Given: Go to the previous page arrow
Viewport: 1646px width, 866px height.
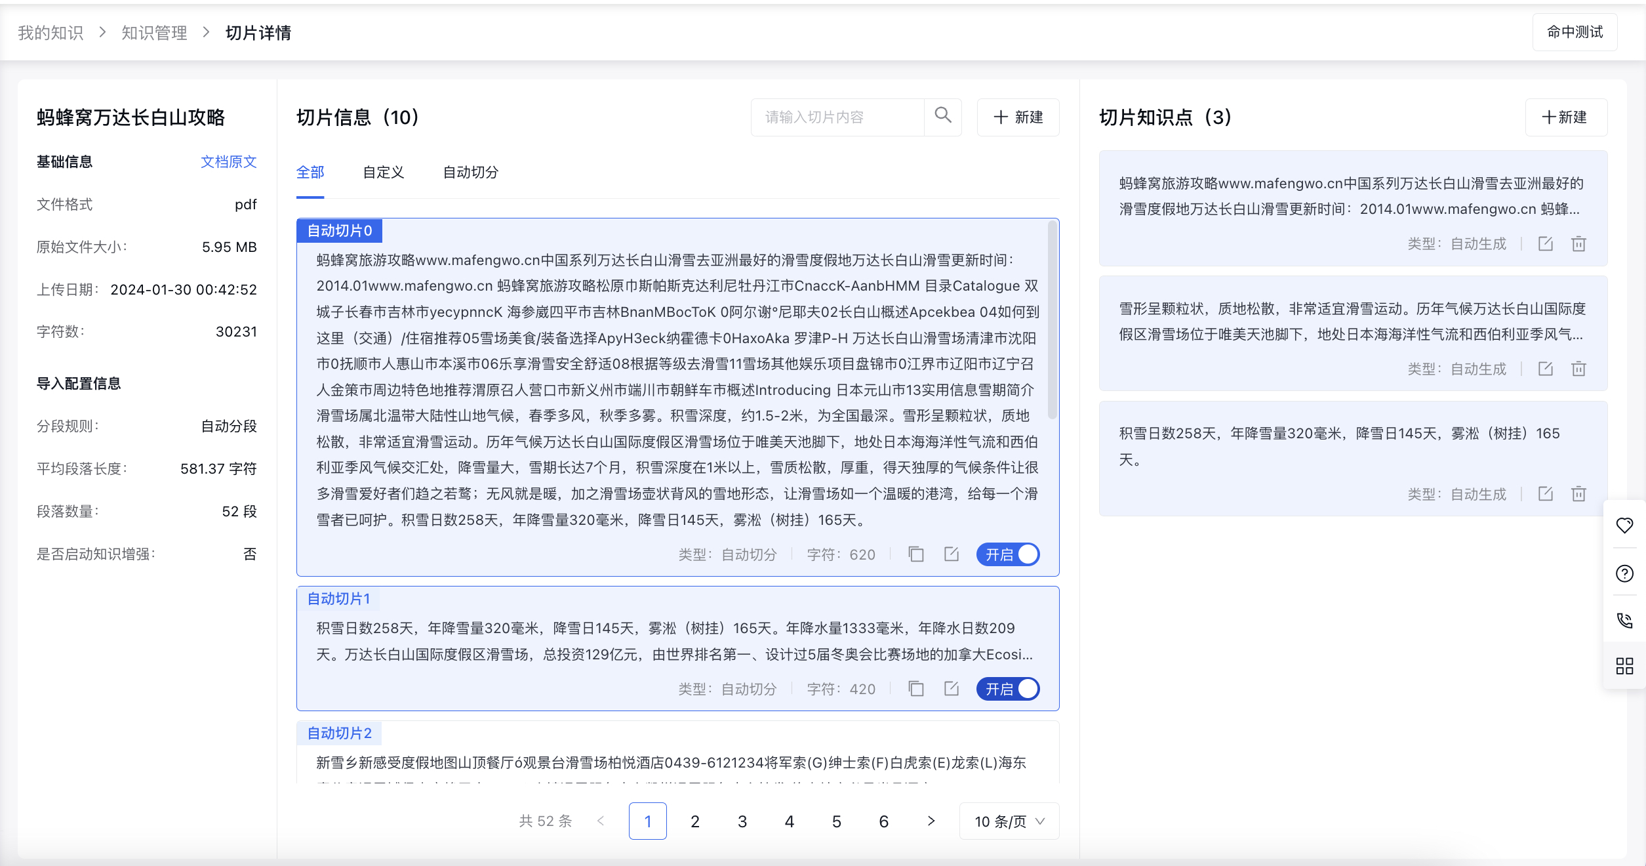Looking at the screenshot, I should point(601,821).
